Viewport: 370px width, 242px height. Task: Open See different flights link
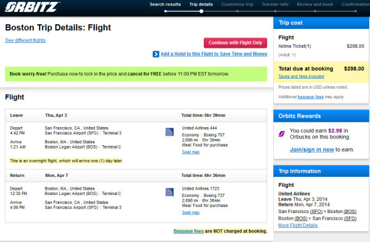(26, 40)
